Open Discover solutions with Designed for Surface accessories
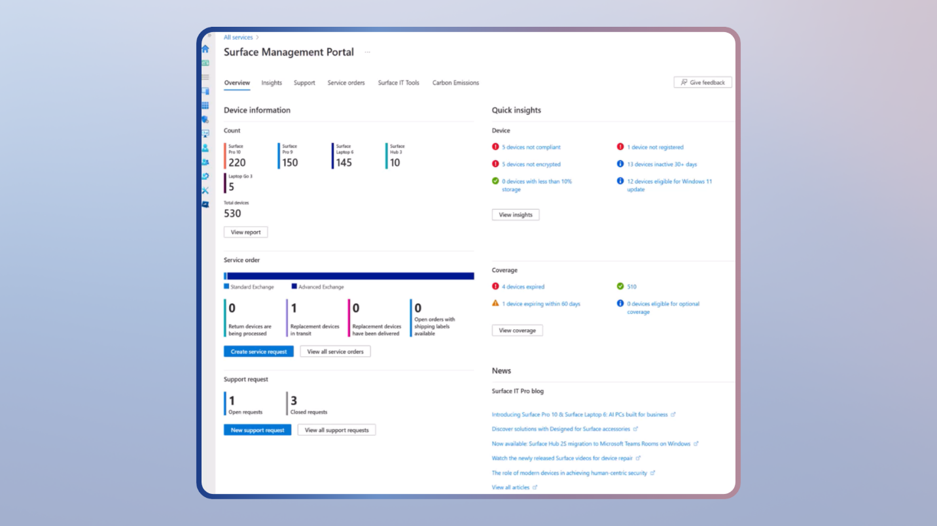The width and height of the screenshot is (937, 526). pos(561,429)
